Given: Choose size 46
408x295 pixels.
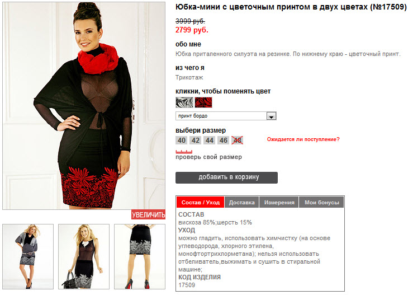Looking at the screenshot, I should (x=224, y=141).
